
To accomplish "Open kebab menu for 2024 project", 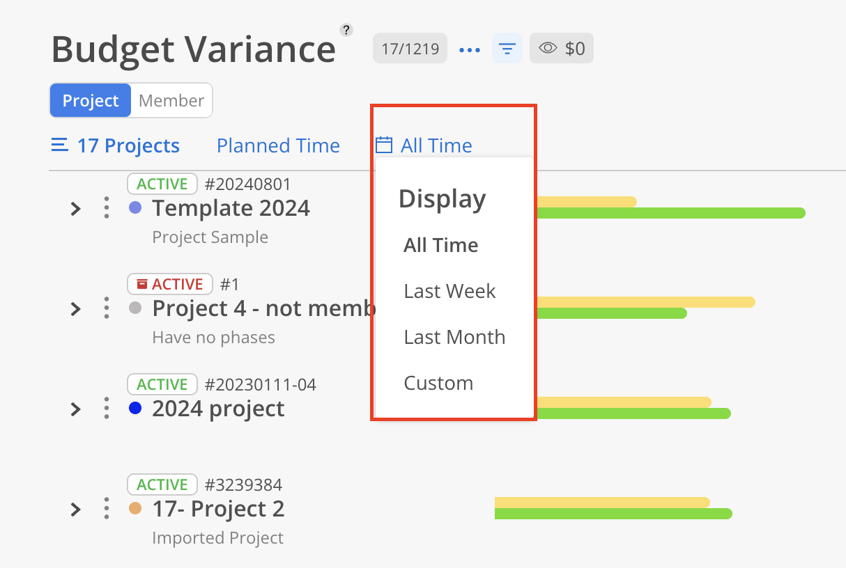I will pos(106,409).
